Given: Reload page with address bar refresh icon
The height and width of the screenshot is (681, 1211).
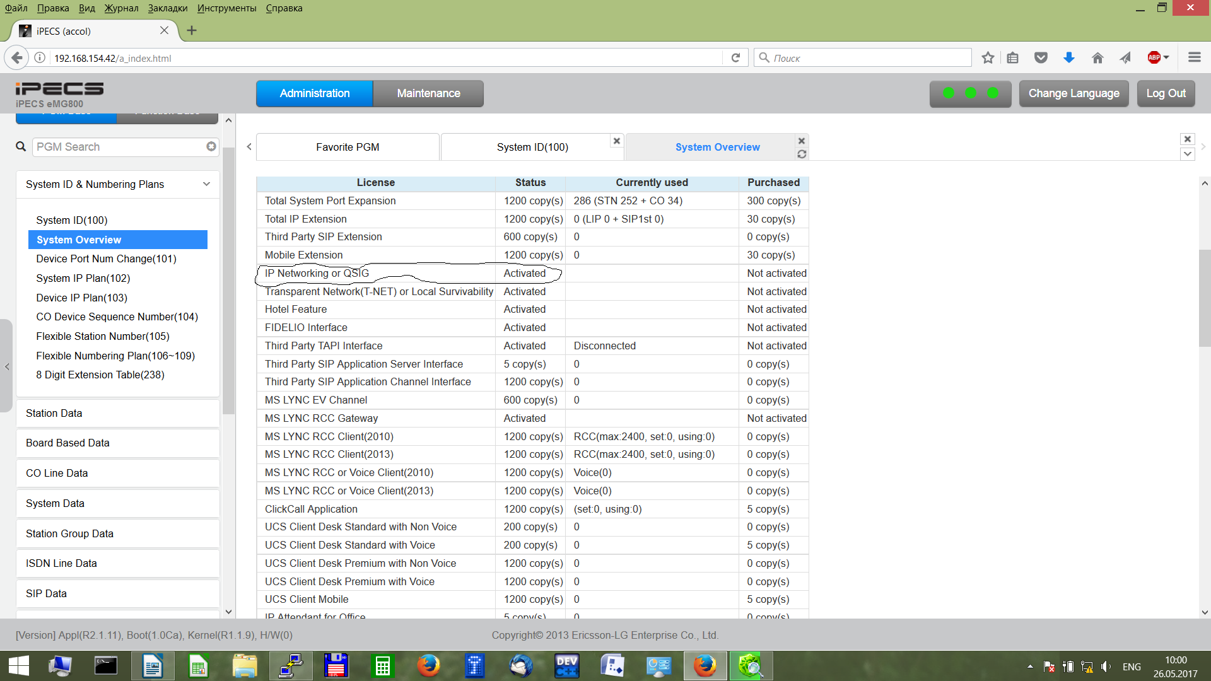Looking at the screenshot, I should click(735, 58).
